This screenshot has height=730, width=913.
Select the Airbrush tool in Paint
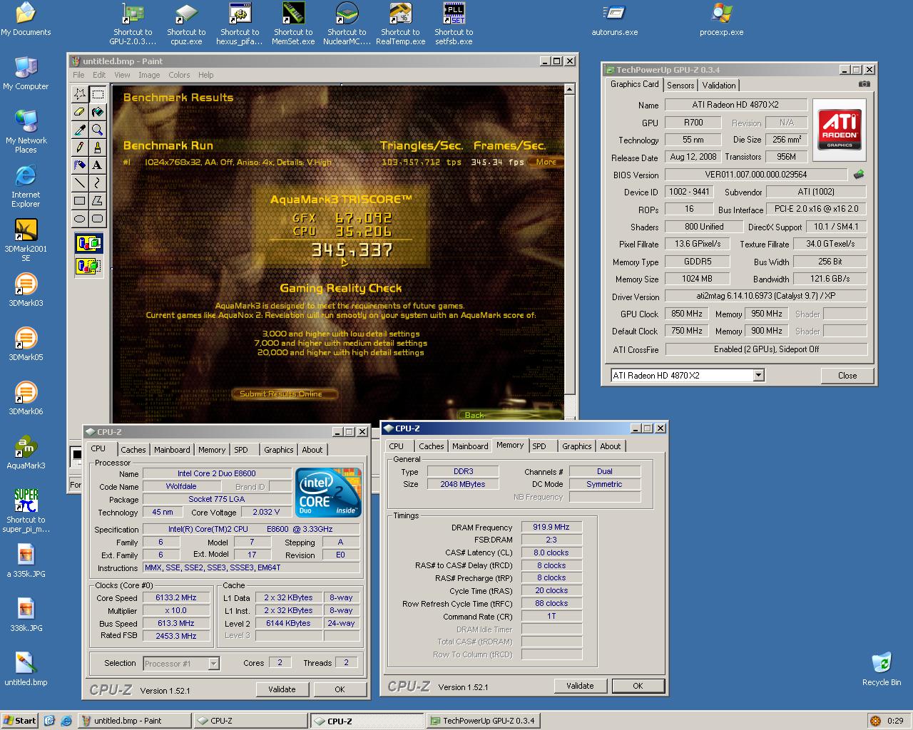80,165
